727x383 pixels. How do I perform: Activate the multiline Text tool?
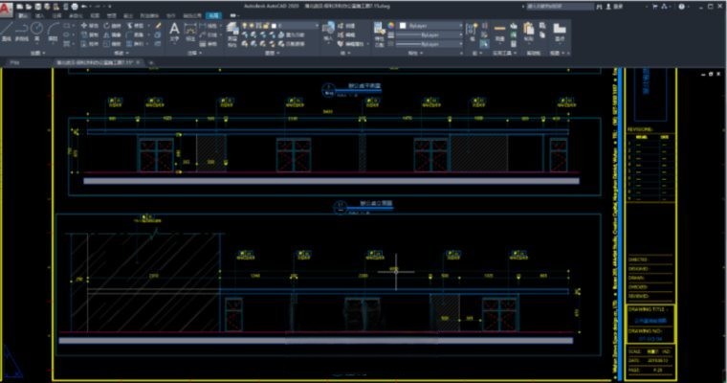[175, 30]
